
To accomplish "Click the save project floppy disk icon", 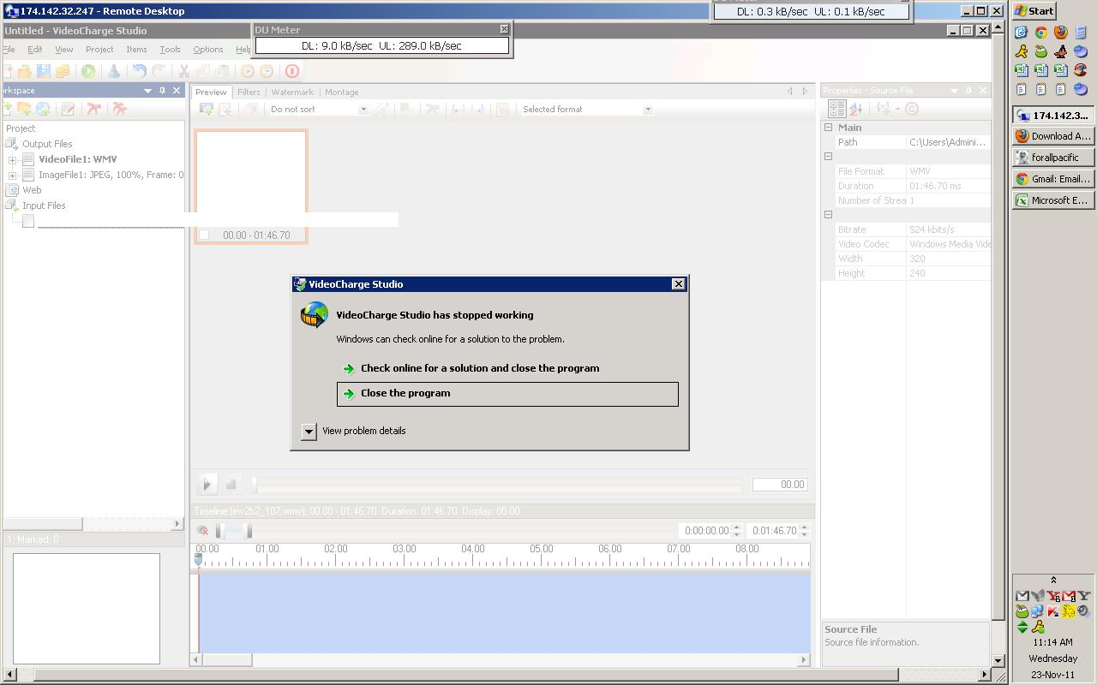I will click(x=44, y=71).
